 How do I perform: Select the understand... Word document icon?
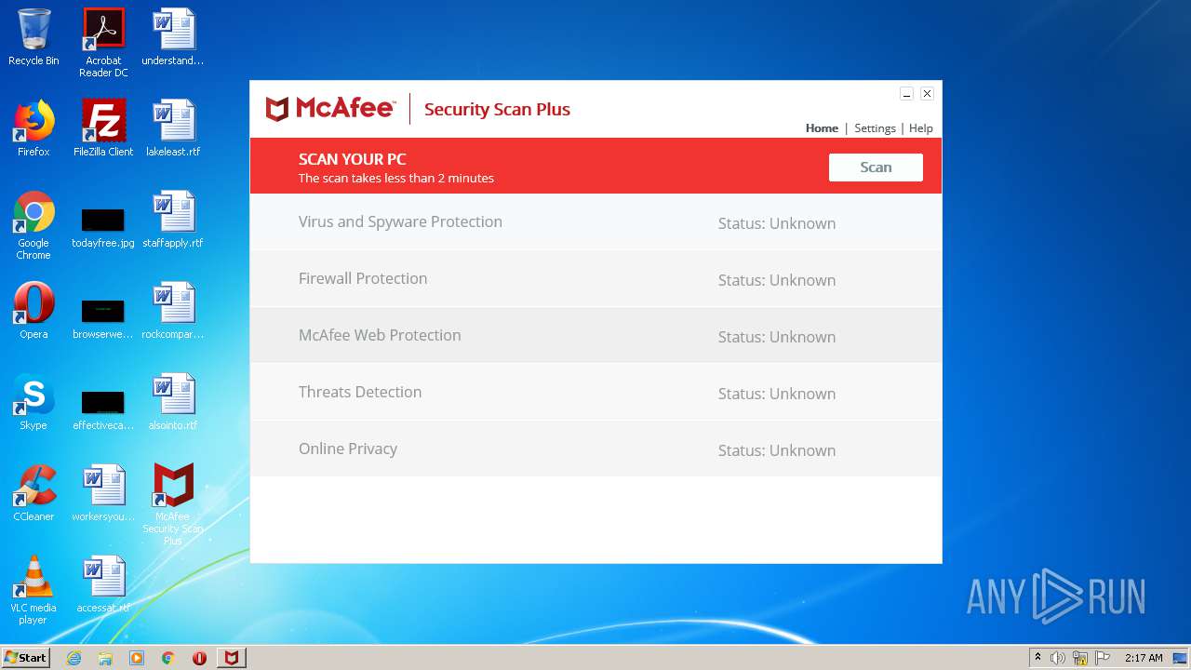[173, 37]
